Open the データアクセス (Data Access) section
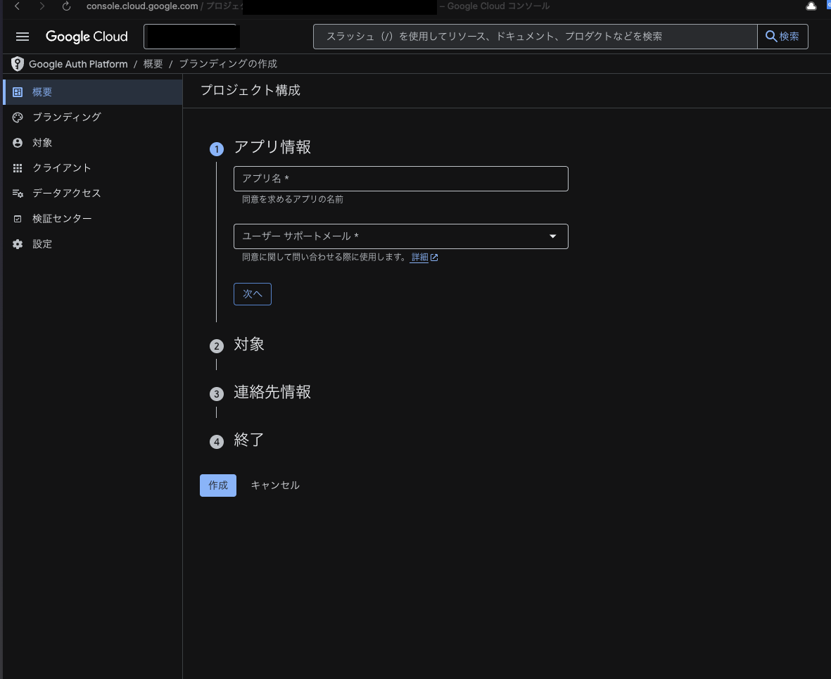Viewport: 831px width, 679px height. point(67,193)
